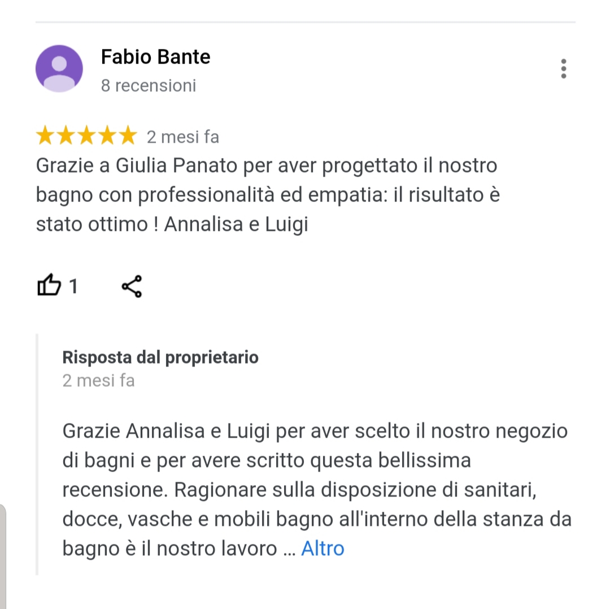The image size is (610, 609).
Task: View the reviewer's 8 recensioni
Action: pos(148,86)
